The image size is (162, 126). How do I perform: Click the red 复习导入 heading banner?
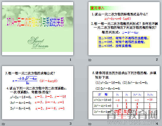[97, 8]
